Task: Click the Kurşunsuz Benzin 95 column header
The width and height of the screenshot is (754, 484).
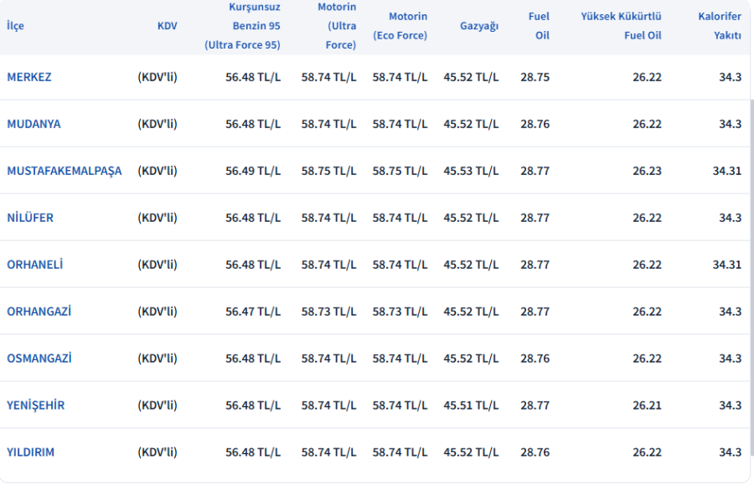Action: pos(243,26)
